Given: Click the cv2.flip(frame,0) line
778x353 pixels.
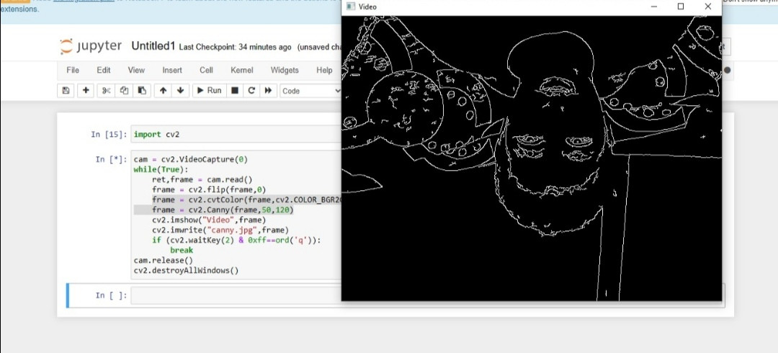Looking at the screenshot, I should [209, 189].
